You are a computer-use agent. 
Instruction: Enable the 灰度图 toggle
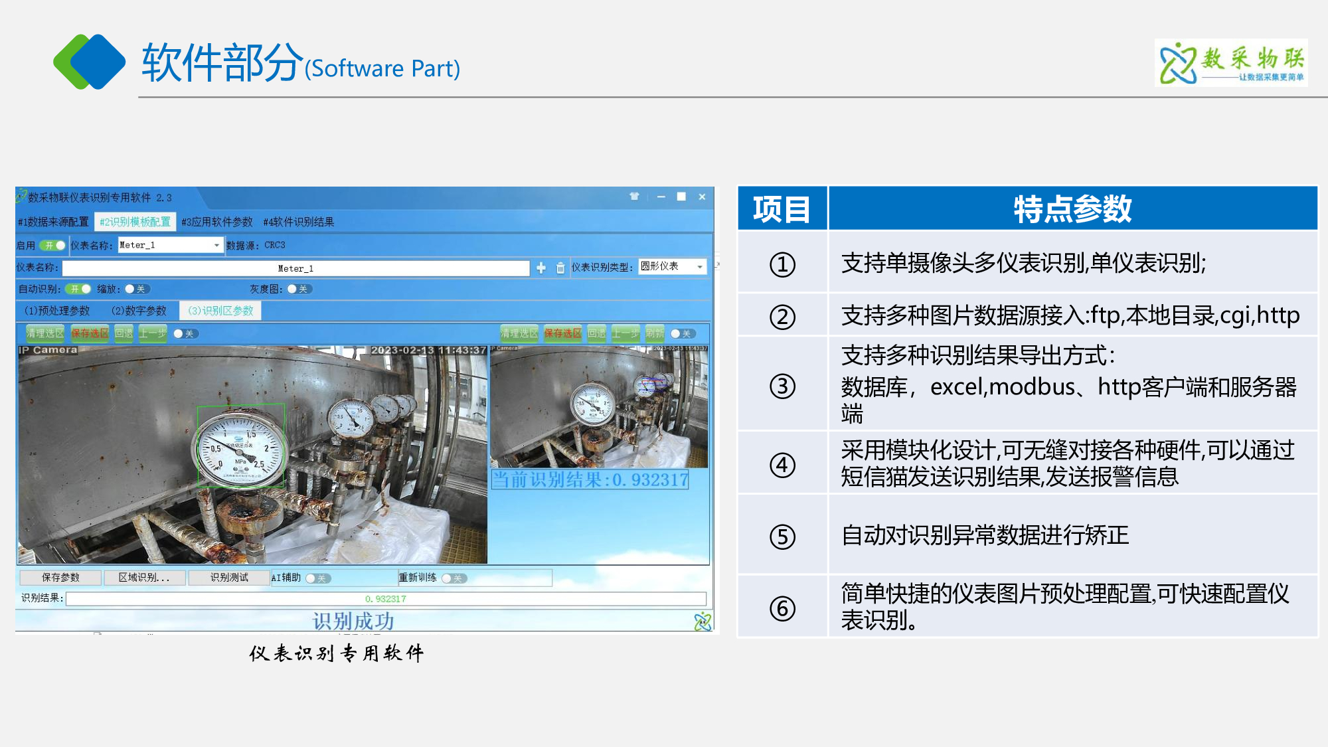(x=299, y=289)
